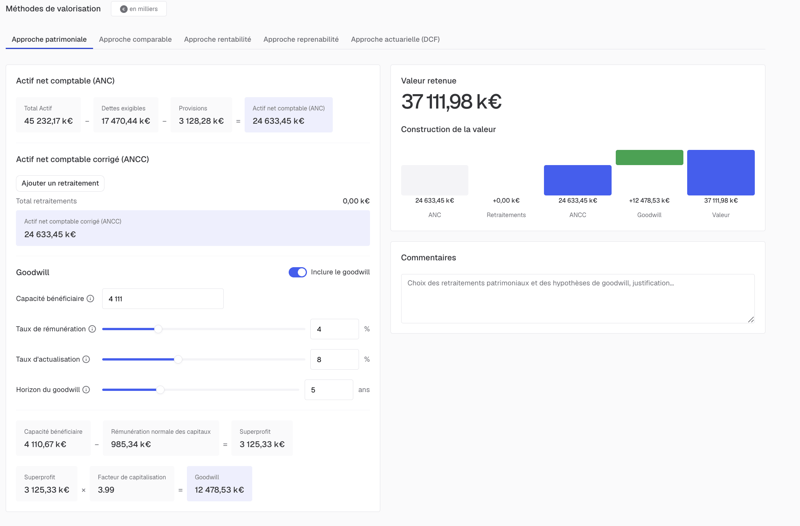Focus the Horizon du goodwill years input
Screen dimensions: 800x526
(329, 390)
